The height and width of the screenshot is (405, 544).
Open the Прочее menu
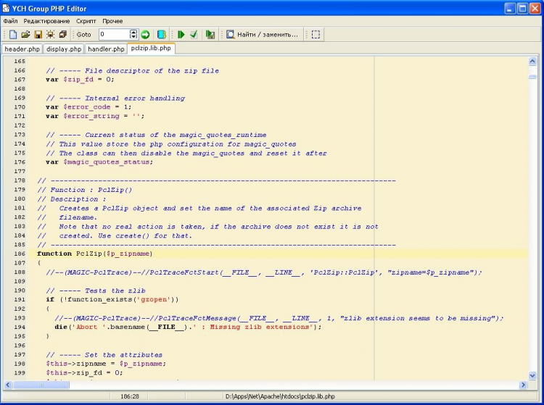coord(112,21)
